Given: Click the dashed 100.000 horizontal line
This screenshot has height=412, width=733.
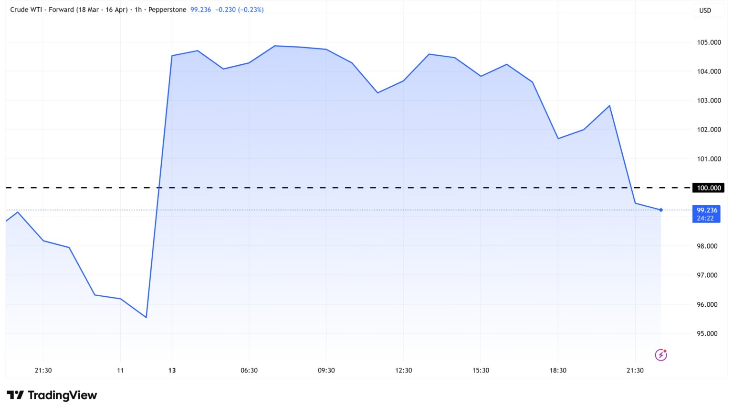Looking at the screenshot, I should (334, 188).
